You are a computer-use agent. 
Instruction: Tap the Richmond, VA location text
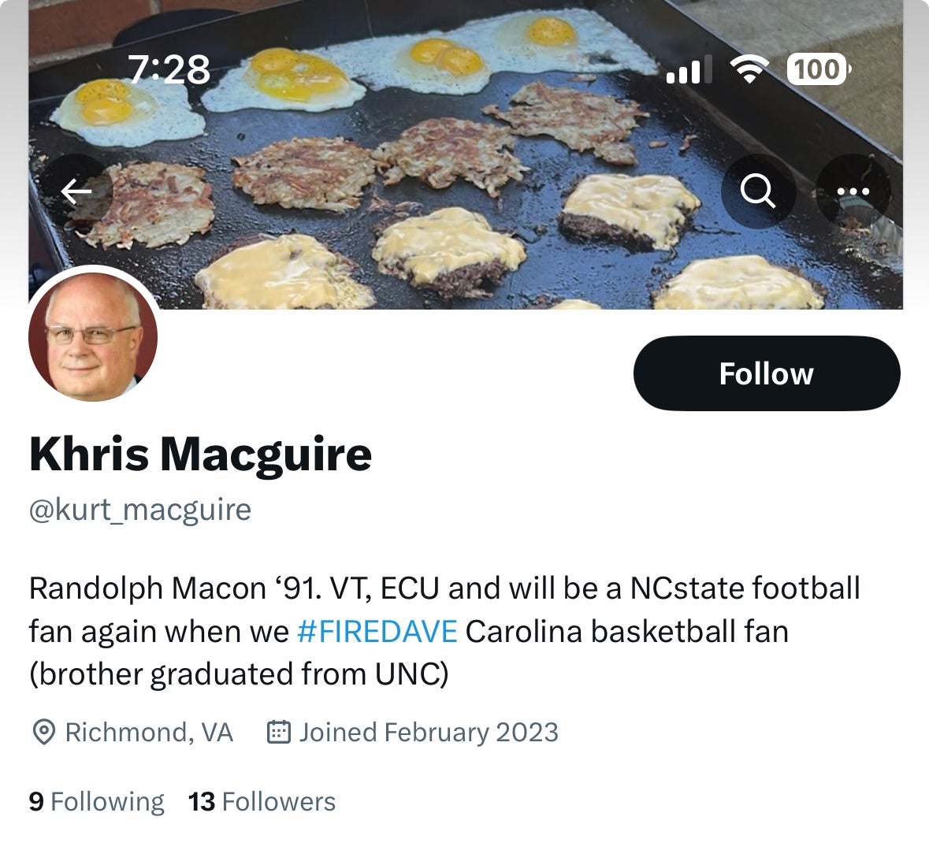(x=149, y=733)
